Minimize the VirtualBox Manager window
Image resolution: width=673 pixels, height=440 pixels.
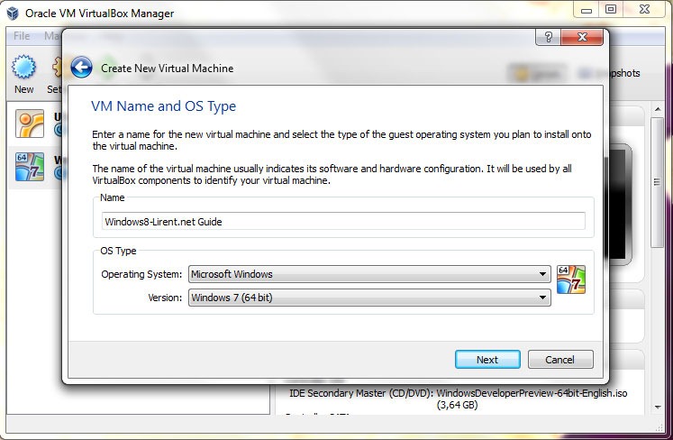pyautogui.click(x=587, y=9)
